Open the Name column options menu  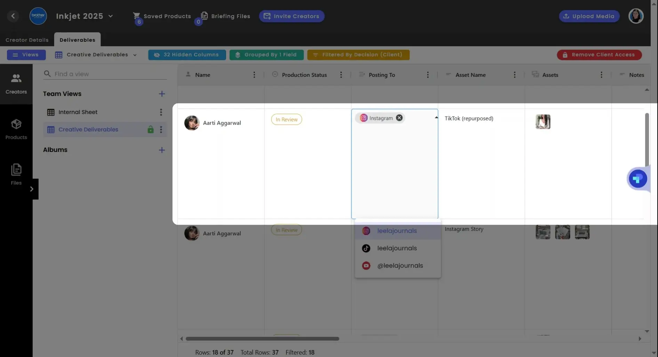(x=254, y=74)
